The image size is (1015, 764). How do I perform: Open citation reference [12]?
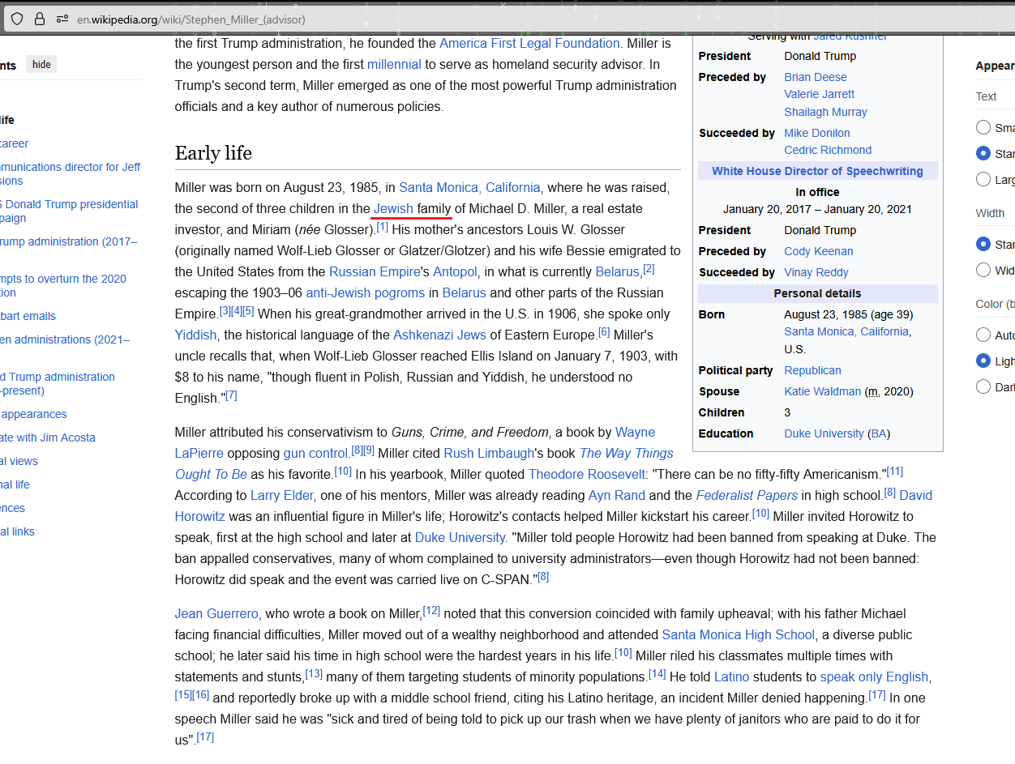[x=431, y=611]
